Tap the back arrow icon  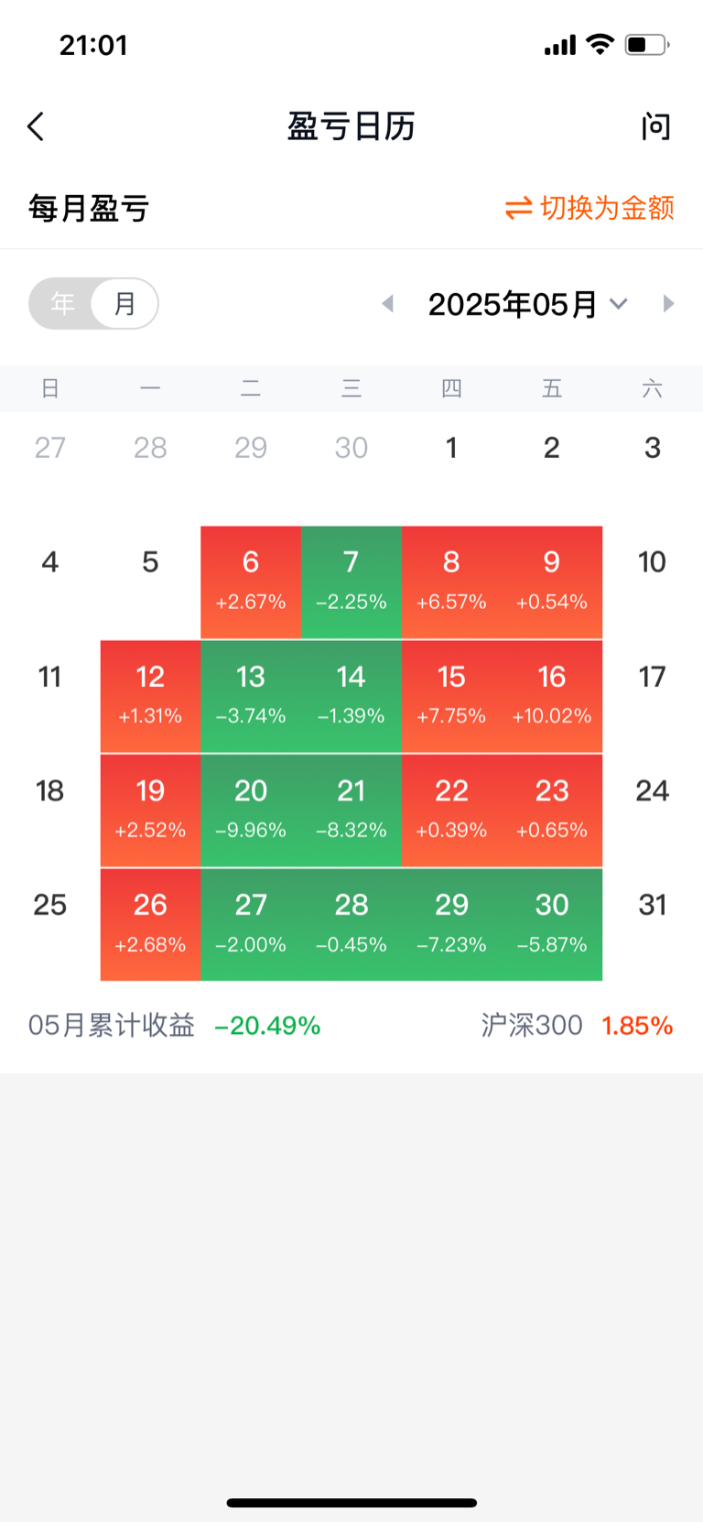tap(36, 126)
